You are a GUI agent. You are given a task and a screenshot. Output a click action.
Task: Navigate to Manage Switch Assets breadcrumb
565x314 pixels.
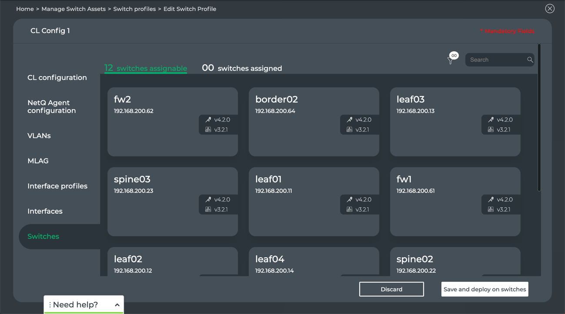[x=74, y=9]
